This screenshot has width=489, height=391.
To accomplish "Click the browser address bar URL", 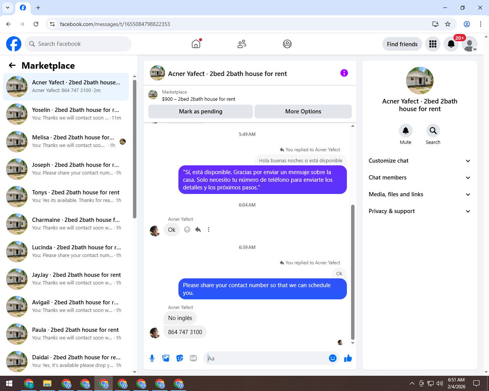I will point(115,24).
